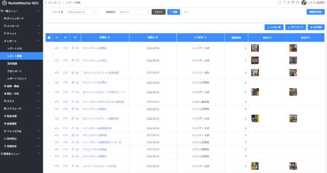Click the blue 検索 button

(x=173, y=12)
